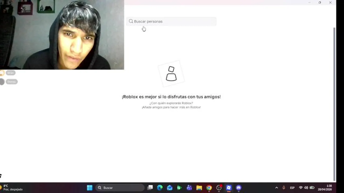Click the volume speaker icon in the tray
The image size is (344, 193).
(306, 188)
